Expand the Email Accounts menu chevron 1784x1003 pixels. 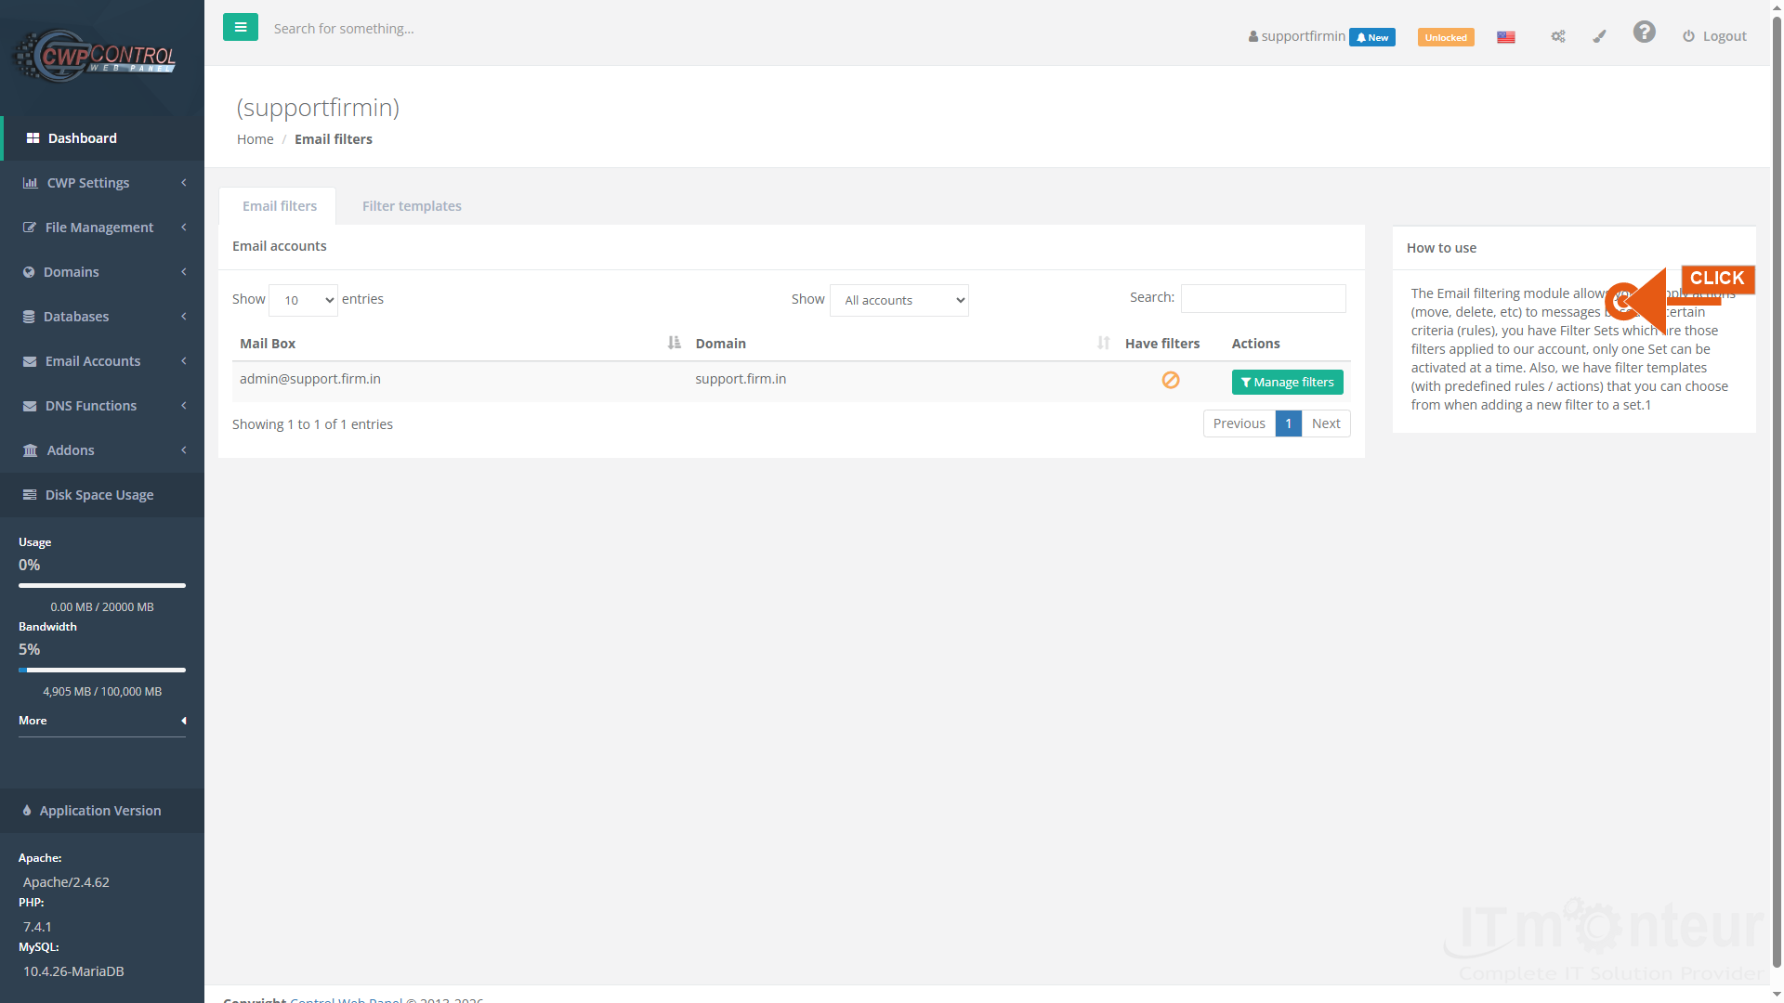click(x=184, y=361)
